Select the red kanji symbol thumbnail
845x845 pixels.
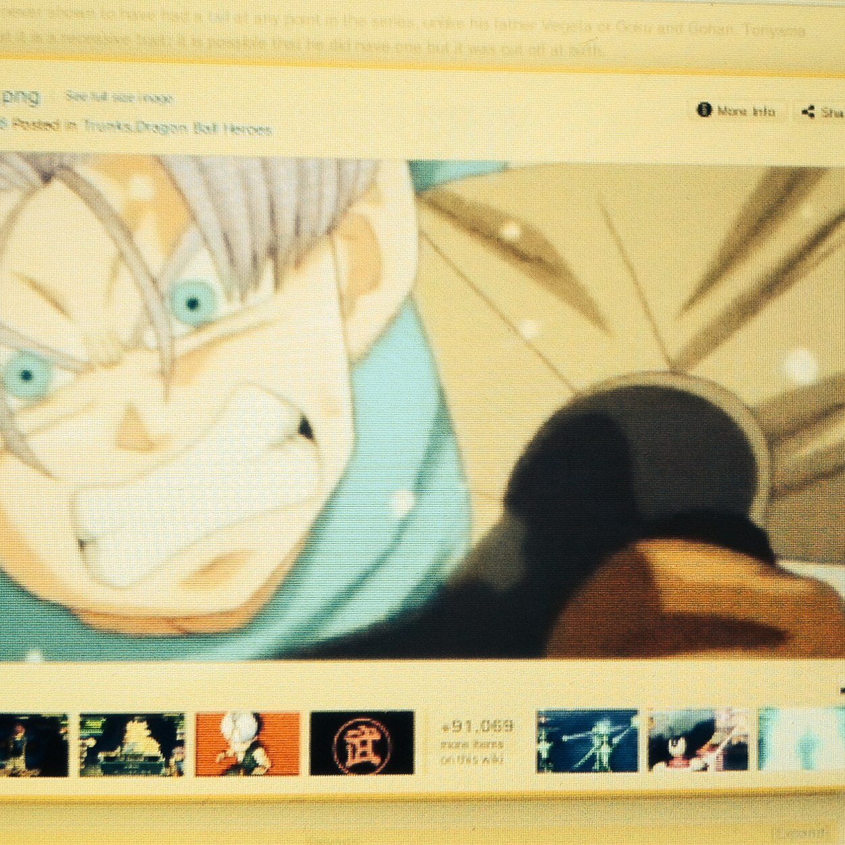pos(362,742)
